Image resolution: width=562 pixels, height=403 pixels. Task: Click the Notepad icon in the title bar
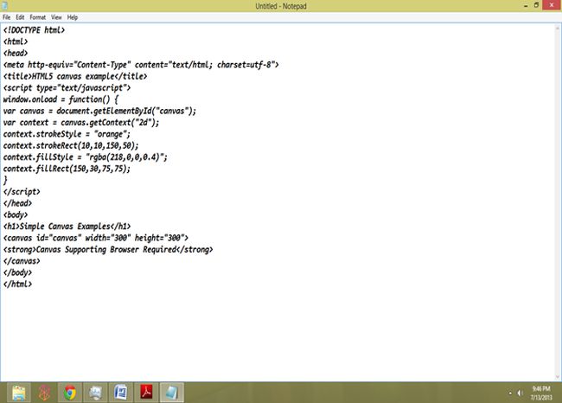(x=5, y=6)
